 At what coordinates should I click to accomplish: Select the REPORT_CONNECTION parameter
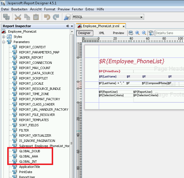pyautogui.click(x=36, y=63)
